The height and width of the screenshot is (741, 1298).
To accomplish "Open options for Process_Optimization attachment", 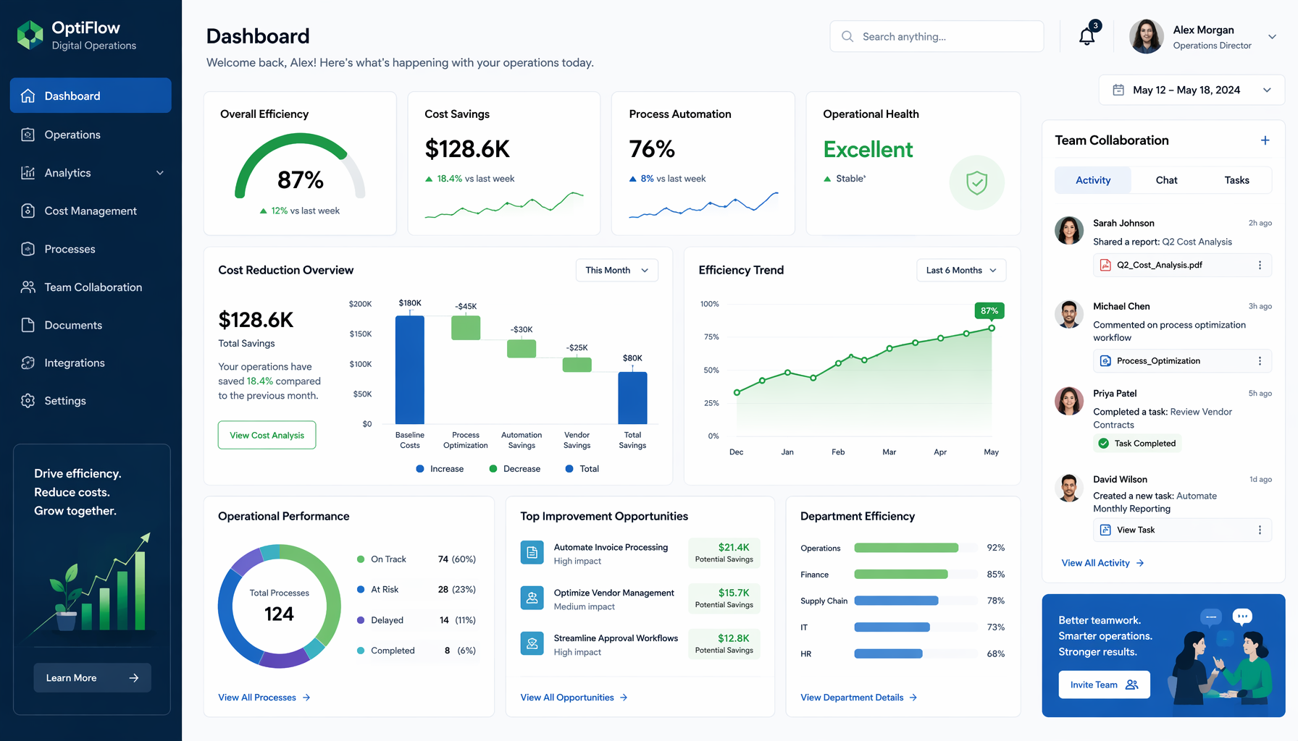I will pos(1260,361).
